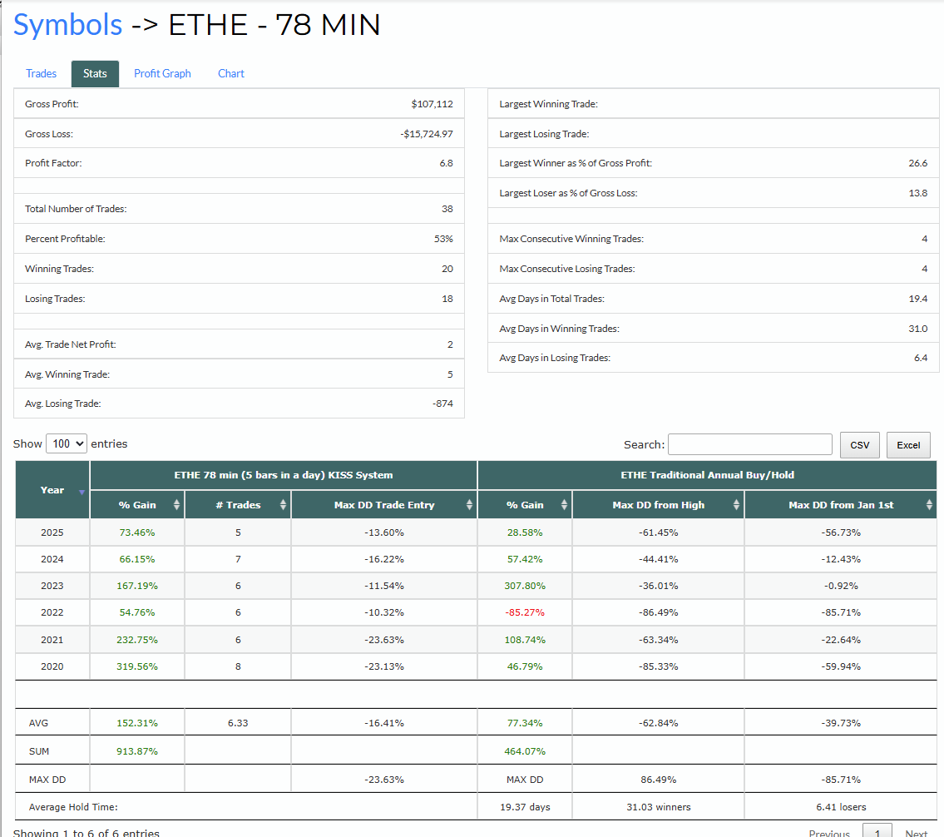This screenshot has height=837, width=944.
Task: Select Avg. Losing Trade value -874
Action: [x=442, y=404]
